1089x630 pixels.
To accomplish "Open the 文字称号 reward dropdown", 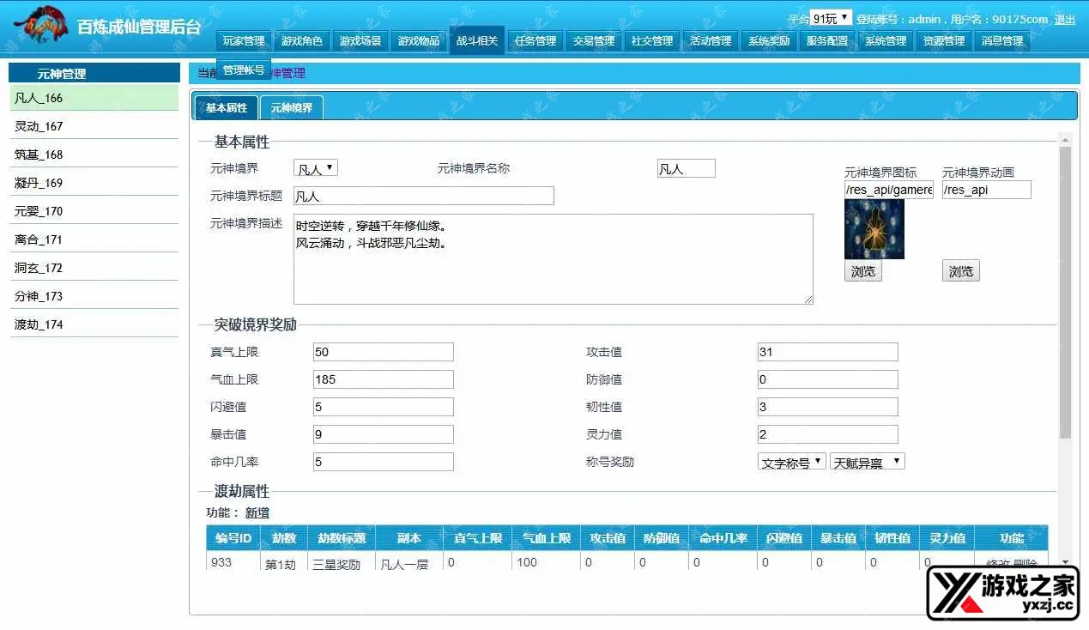I will 790,460.
